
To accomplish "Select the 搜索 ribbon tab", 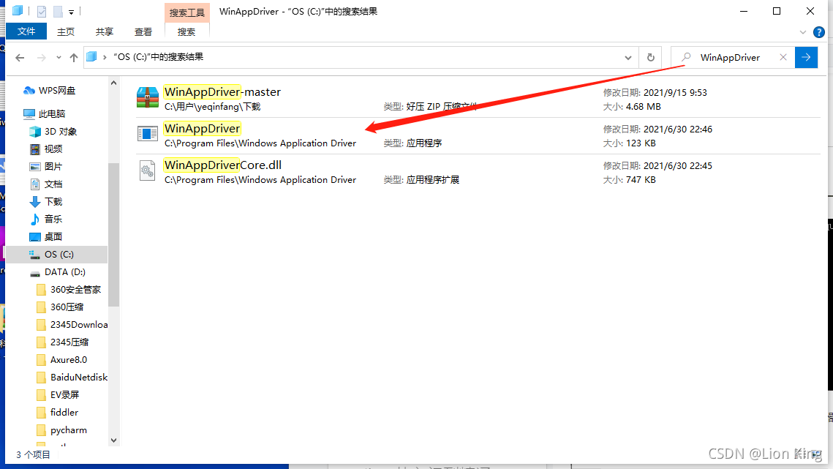I will tap(186, 32).
